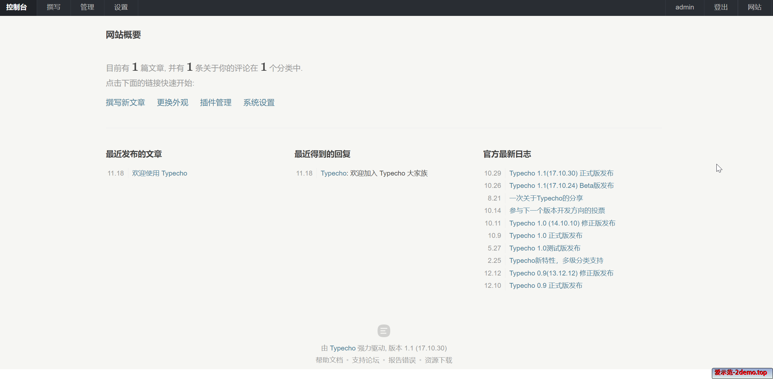Click Typecho commenter link in recent replies
Viewport: 773px width, 379px height.
click(x=334, y=173)
